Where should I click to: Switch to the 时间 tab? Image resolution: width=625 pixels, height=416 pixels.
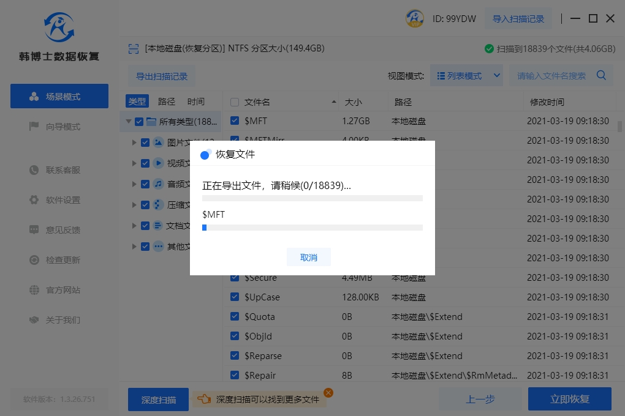[196, 102]
